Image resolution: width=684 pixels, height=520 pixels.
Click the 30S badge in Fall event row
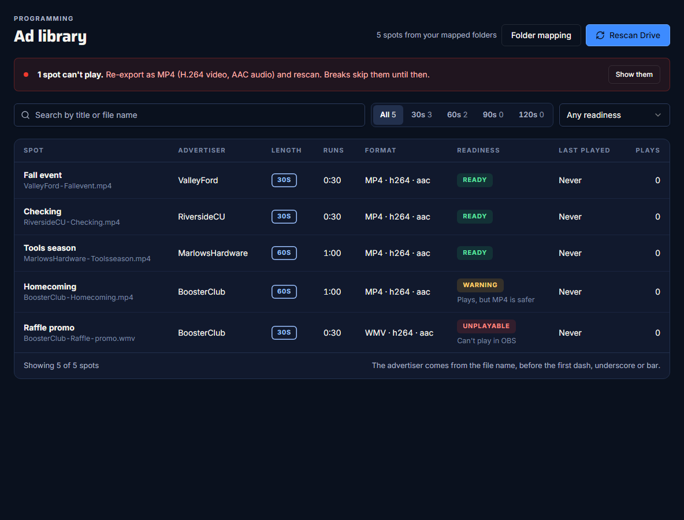(x=284, y=180)
